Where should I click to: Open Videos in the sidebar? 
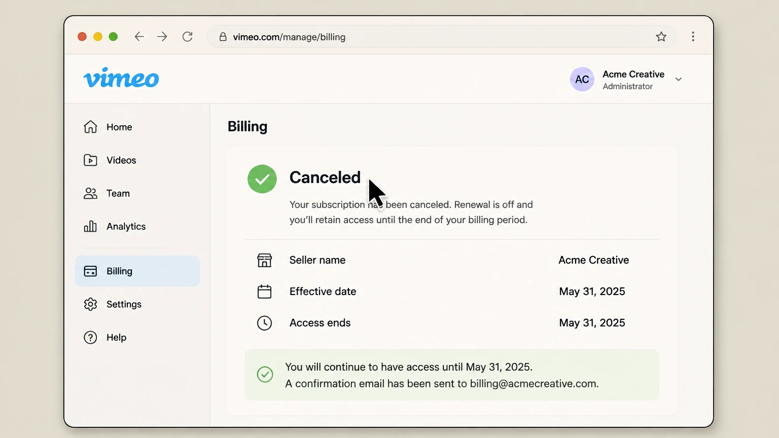(137, 160)
